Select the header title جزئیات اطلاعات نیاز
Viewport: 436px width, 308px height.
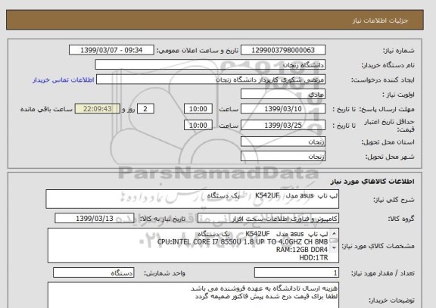tap(380, 20)
